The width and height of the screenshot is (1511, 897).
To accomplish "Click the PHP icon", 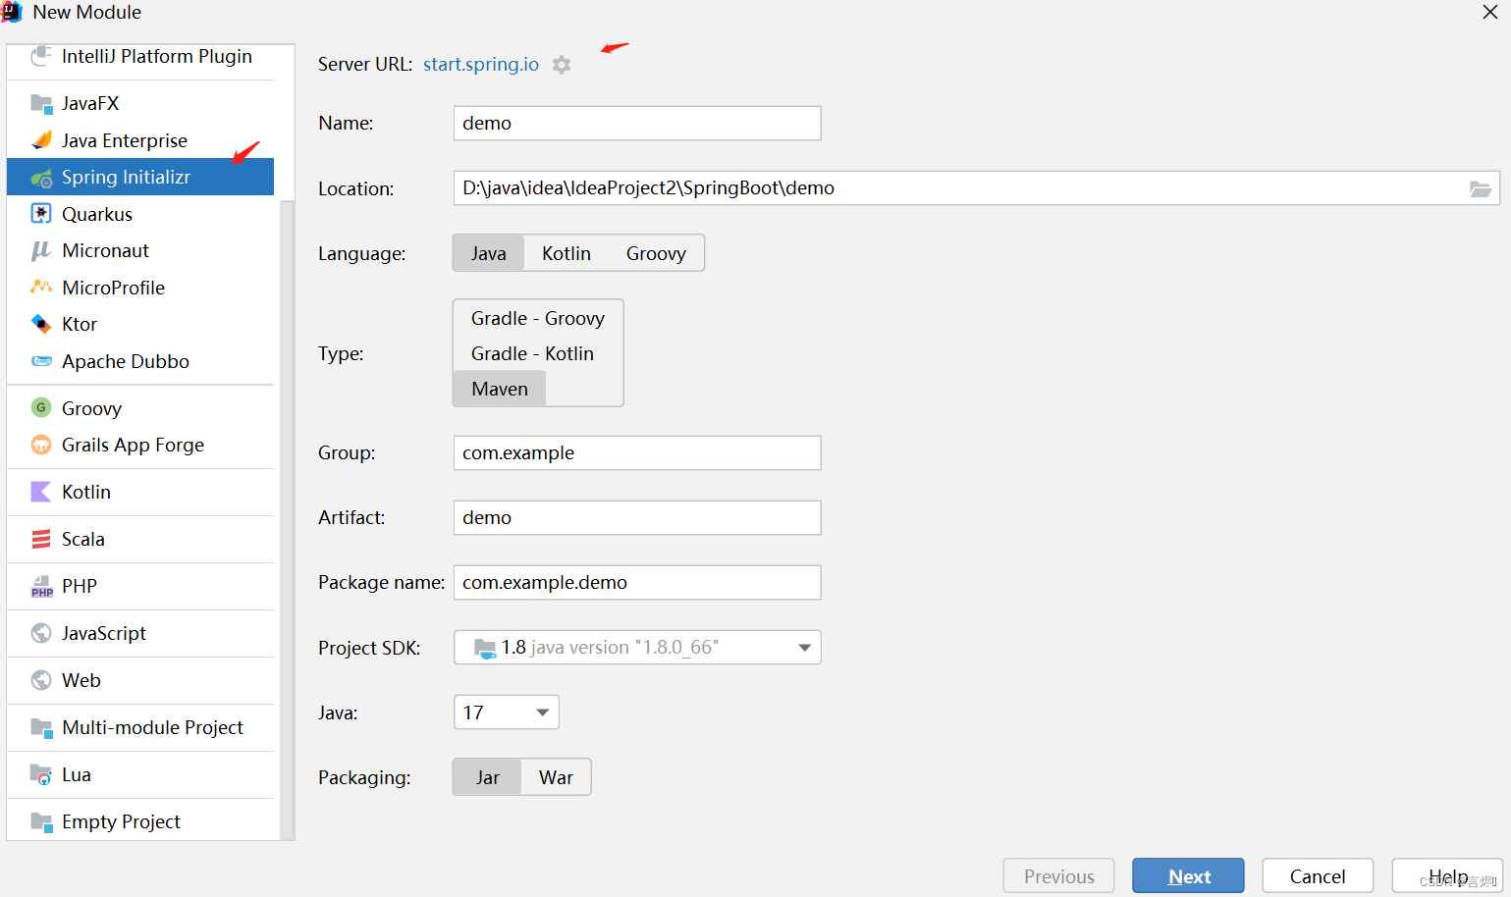I will [41, 586].
